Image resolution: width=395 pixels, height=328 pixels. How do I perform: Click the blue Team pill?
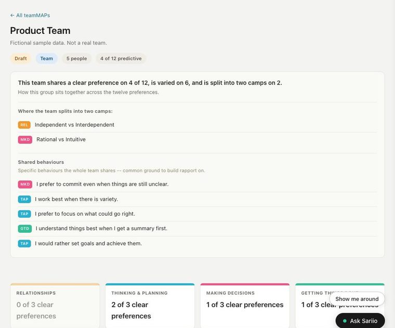(47, 58)
